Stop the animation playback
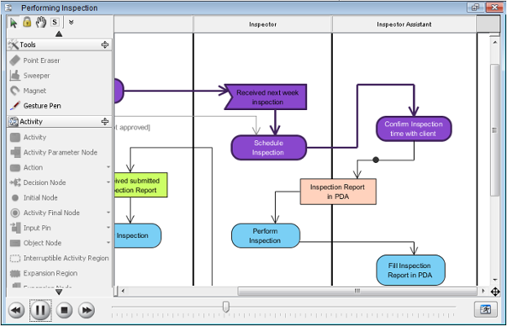Screen dimensions: 507x326 64,311
